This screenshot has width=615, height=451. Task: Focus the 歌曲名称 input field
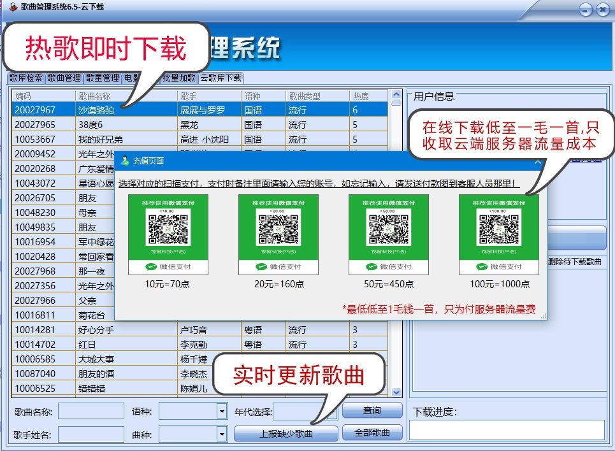pyautogui.click(x=91, y=412)
